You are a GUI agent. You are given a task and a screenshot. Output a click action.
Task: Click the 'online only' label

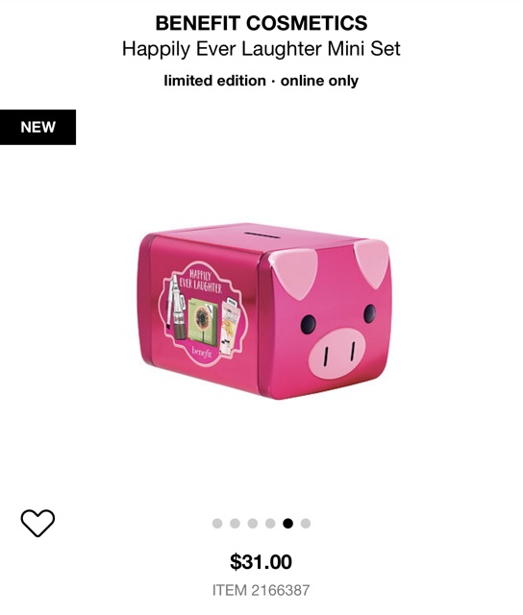click(319, 81)
